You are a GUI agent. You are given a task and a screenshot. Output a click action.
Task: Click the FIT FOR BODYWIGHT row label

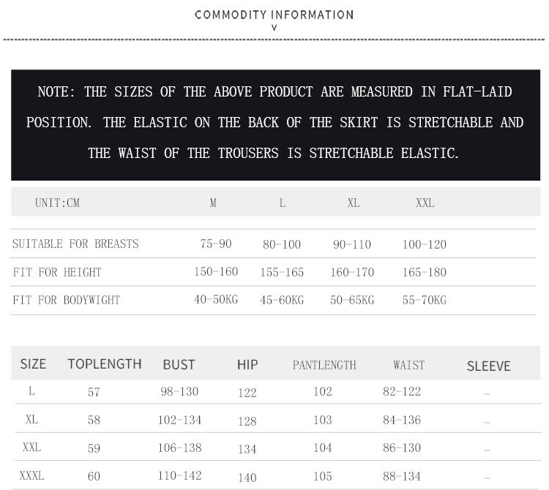tap(66, 301)
